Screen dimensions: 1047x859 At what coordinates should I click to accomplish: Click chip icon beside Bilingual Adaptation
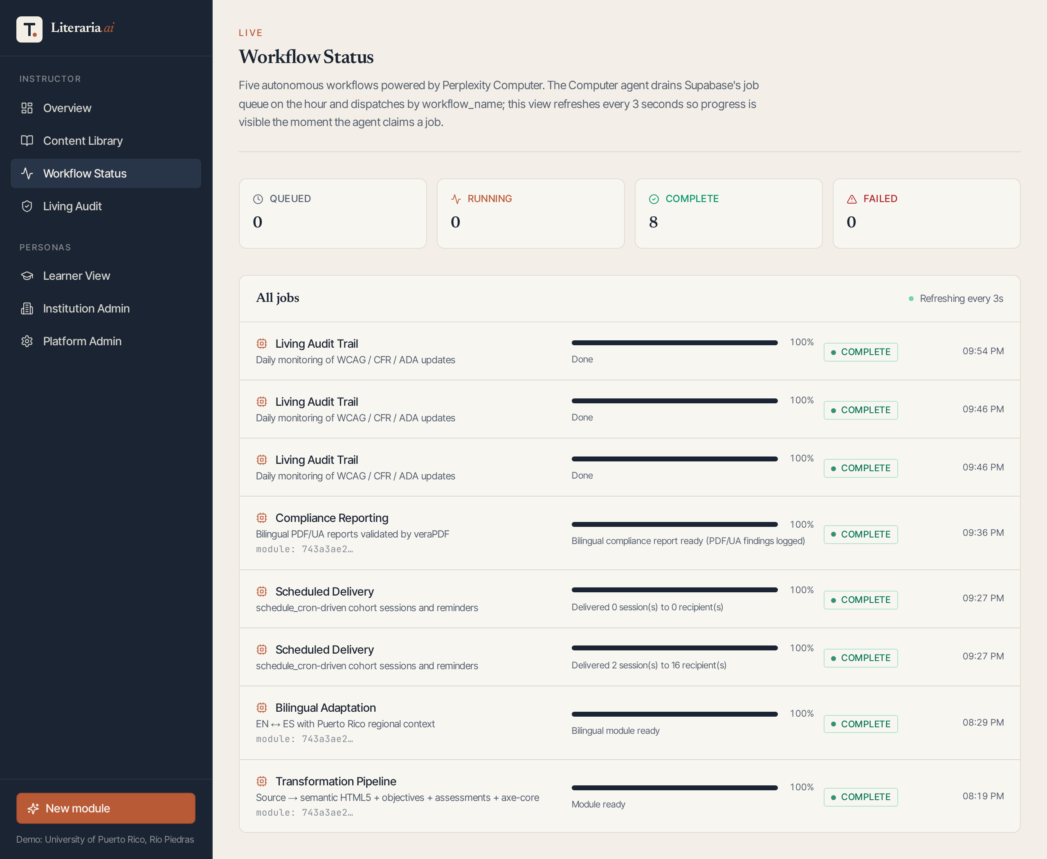(262, 708)
